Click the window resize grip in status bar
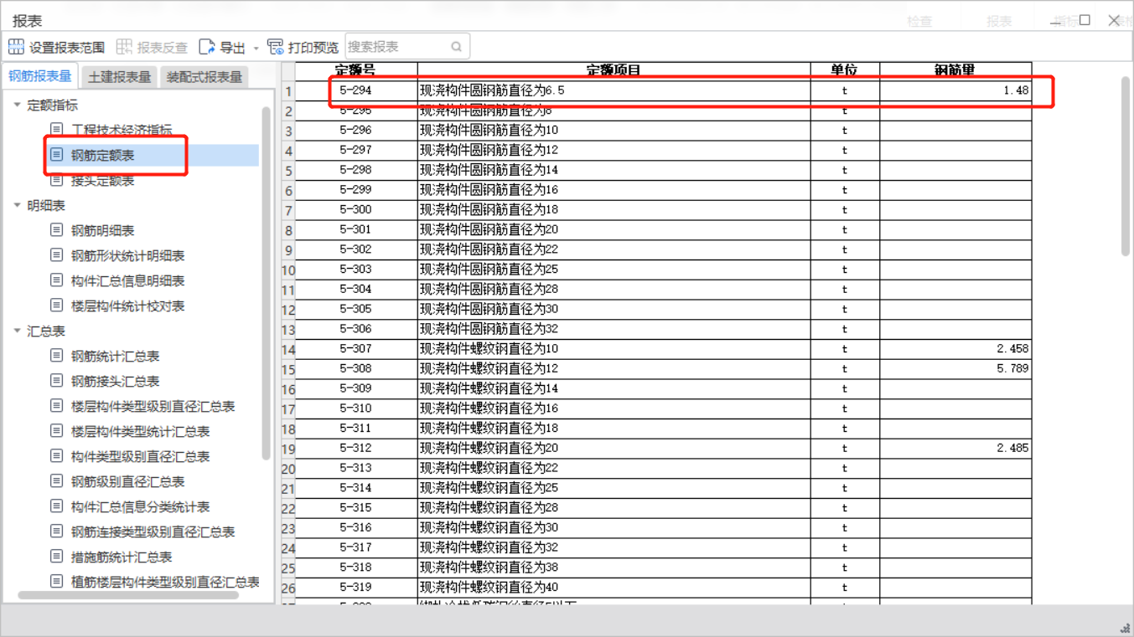This screenshot has width=1134, height=637. pyautogui.click(x=1125, y=629)
